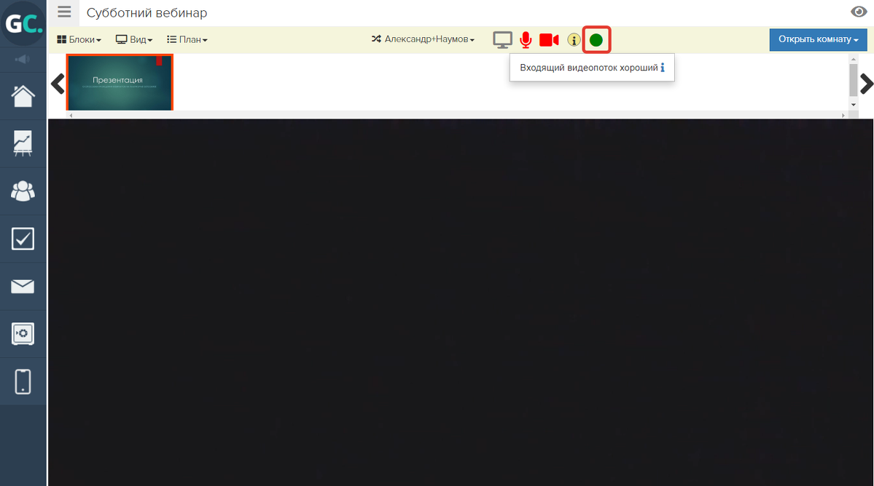Toggle the red video camera

pos(549,40)
